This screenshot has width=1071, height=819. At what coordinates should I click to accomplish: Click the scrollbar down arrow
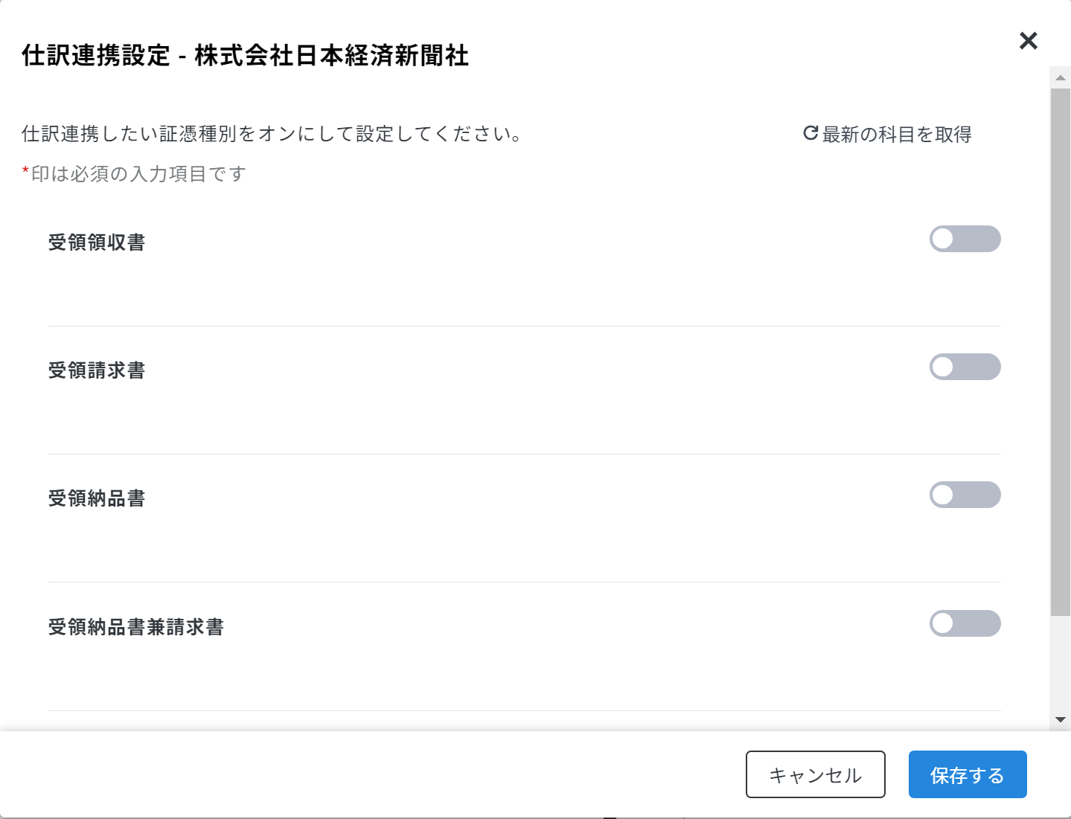pos(1061,719)
